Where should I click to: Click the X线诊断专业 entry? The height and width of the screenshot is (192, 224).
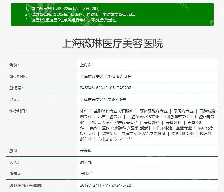(x=183, y=134)
